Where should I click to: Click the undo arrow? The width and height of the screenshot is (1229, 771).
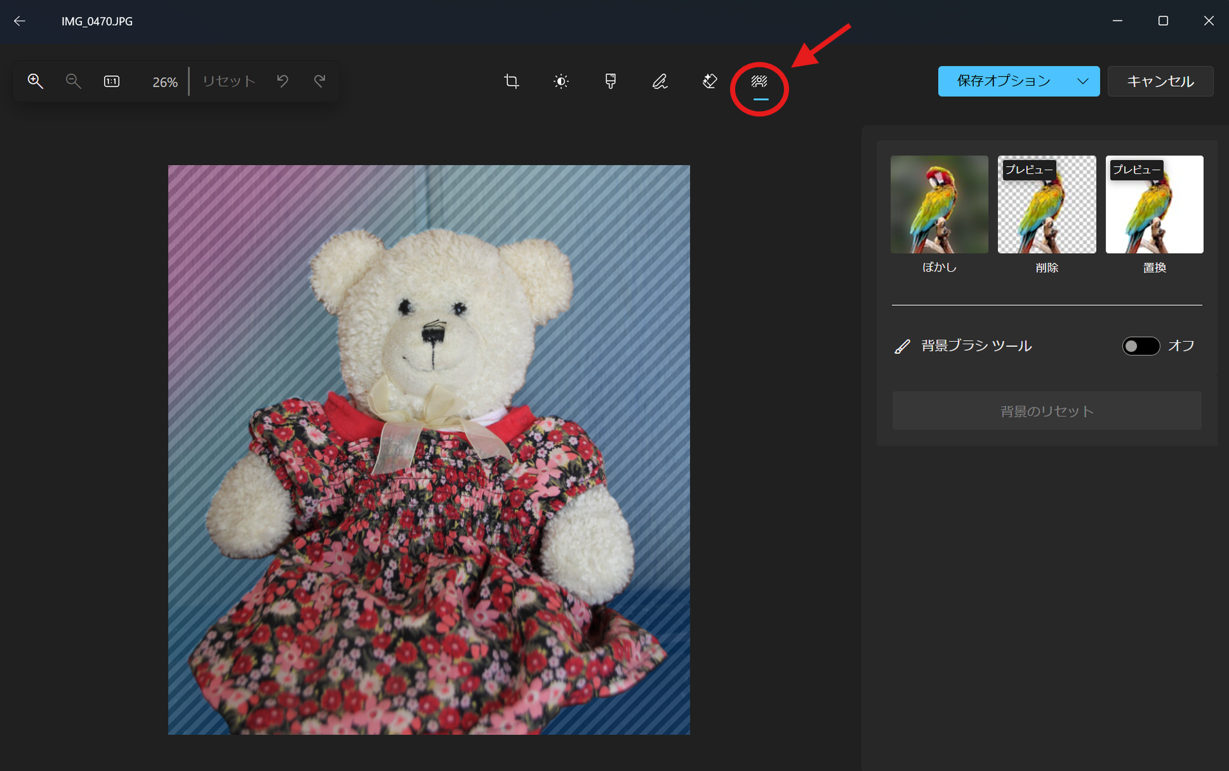[x=283, y=81]
